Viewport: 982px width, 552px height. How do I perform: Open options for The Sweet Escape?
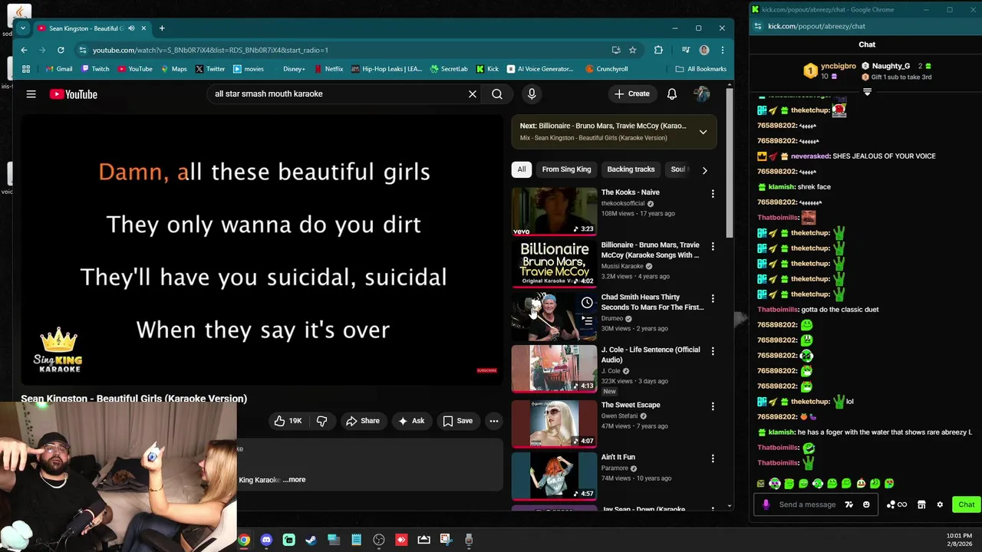point(713,406)
